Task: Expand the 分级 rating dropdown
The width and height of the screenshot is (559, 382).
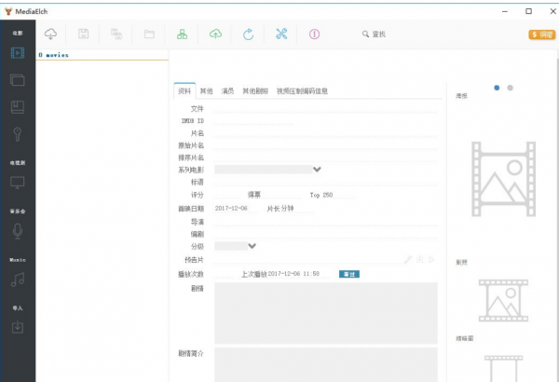Action: click(252, 246)
